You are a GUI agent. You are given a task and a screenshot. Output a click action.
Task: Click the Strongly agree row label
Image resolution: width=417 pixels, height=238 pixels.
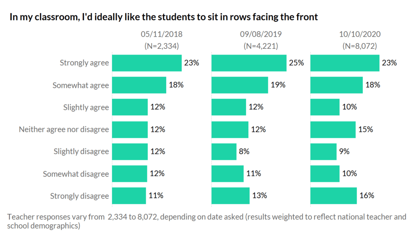[x=84, y=63]
